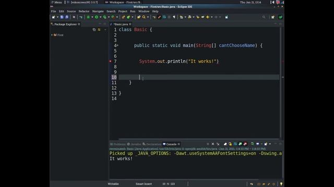Click the Debug bug toolbar icon
This screenshot has width=334, height=187.
coord(88,17)
